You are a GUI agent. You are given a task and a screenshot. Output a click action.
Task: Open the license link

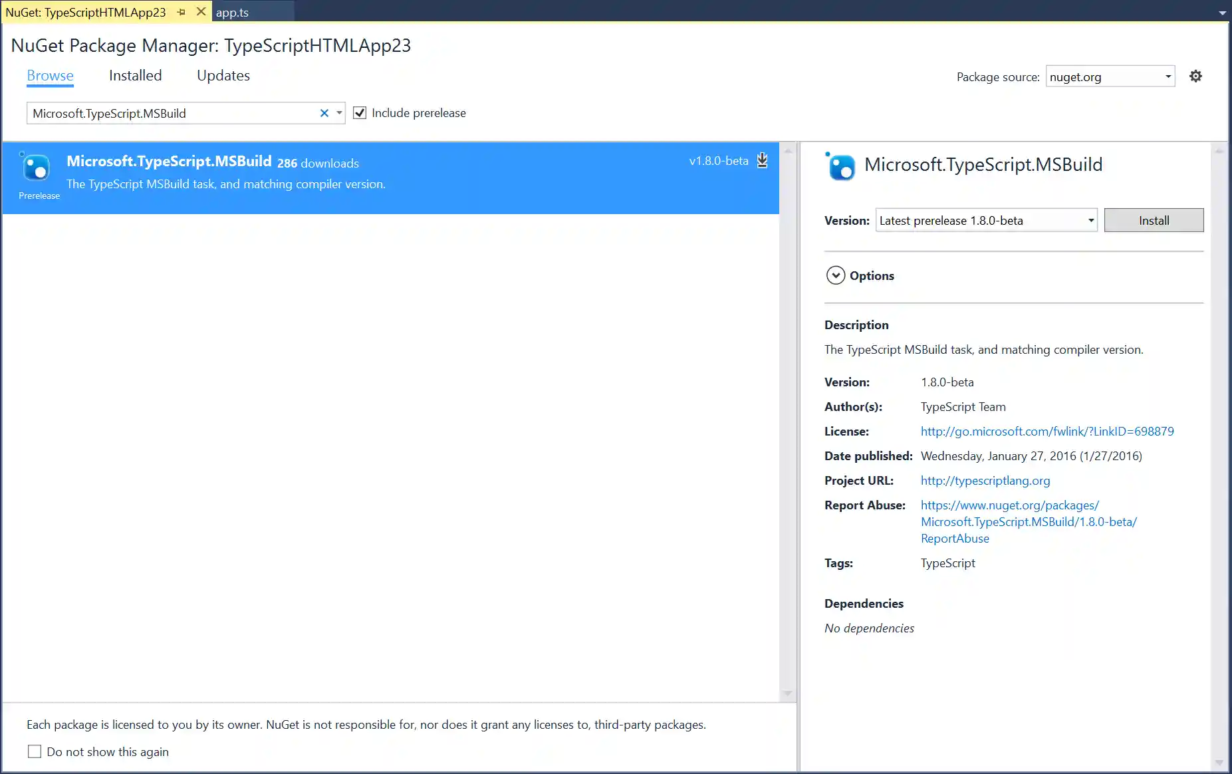click(1046, 431)
